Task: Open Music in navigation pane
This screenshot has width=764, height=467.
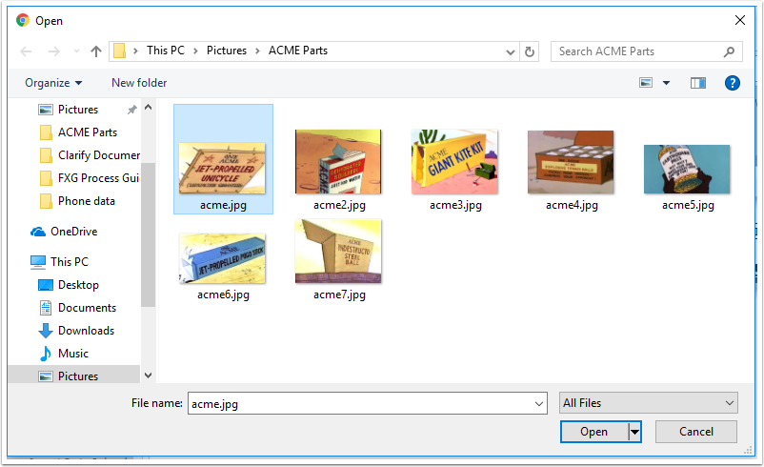Action: tap(73, 354)
